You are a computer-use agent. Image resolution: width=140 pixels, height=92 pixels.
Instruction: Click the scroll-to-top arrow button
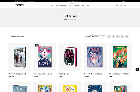(137, 69)
